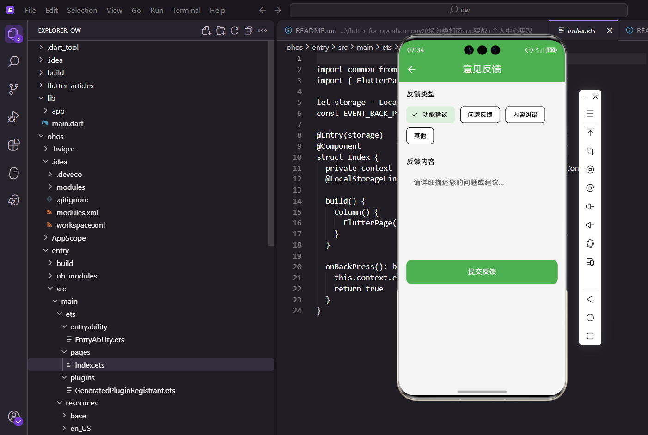This screenshot has height=435, width=648.
Task: Switch to the README.md editor tab
Action: click(x=413, y=30)
